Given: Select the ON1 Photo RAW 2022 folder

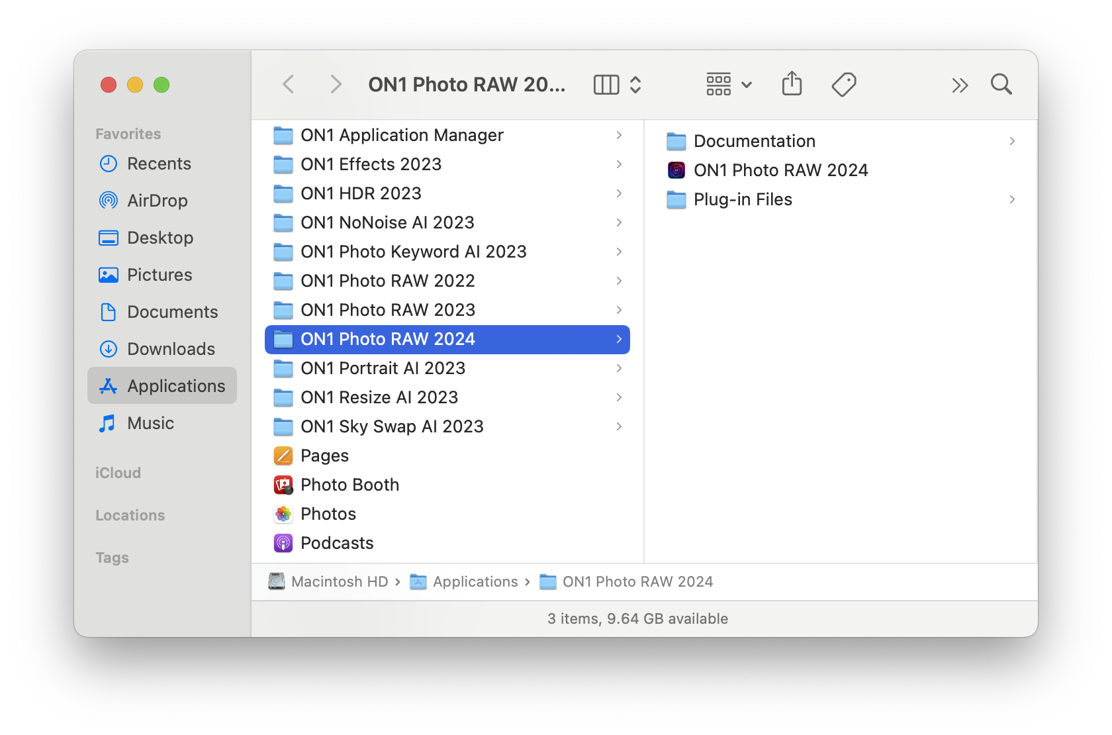Looking at the screenshot, I should pyautogui.click(x=447, y=281).
